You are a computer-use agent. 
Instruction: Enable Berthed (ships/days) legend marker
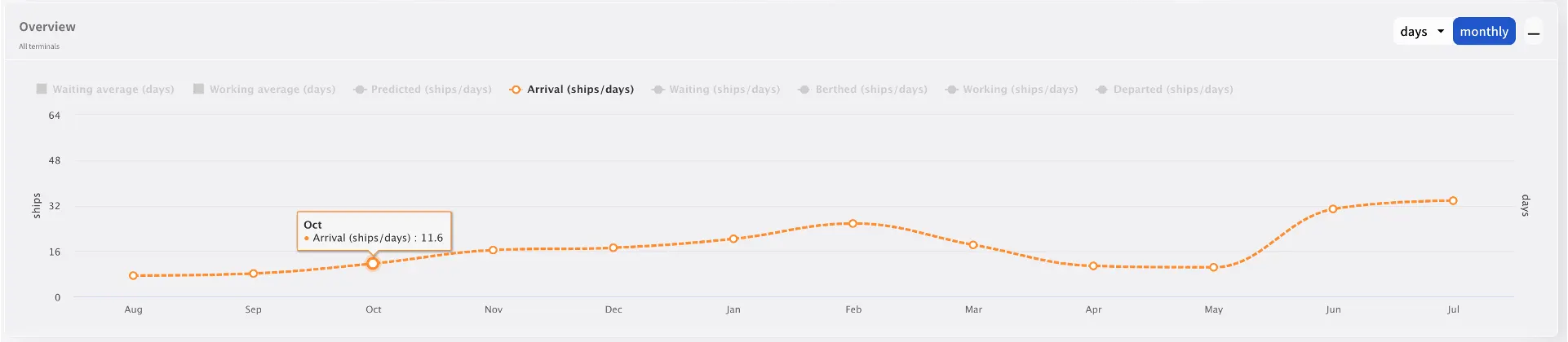[804, 90]
